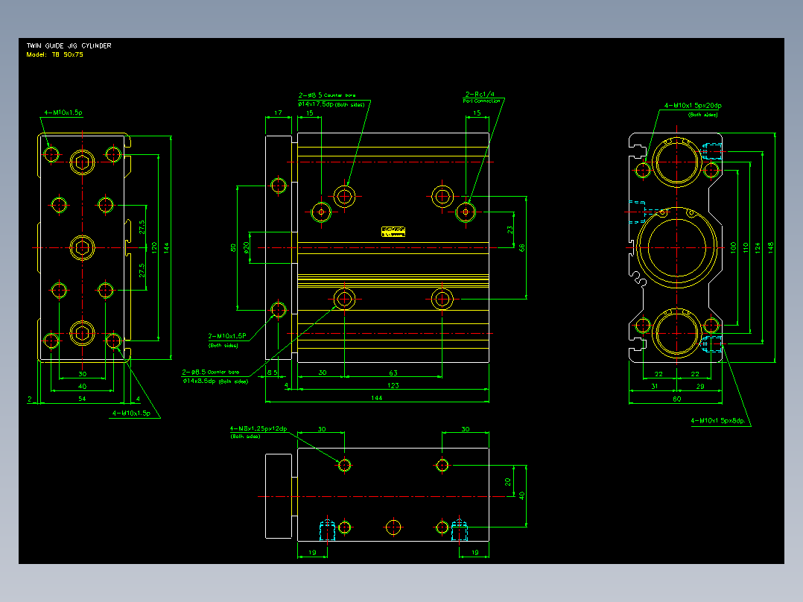Select the '29' horizontal dimension
Image resolution: width=803 pixels, height=602 pixels.
[700, 386]
